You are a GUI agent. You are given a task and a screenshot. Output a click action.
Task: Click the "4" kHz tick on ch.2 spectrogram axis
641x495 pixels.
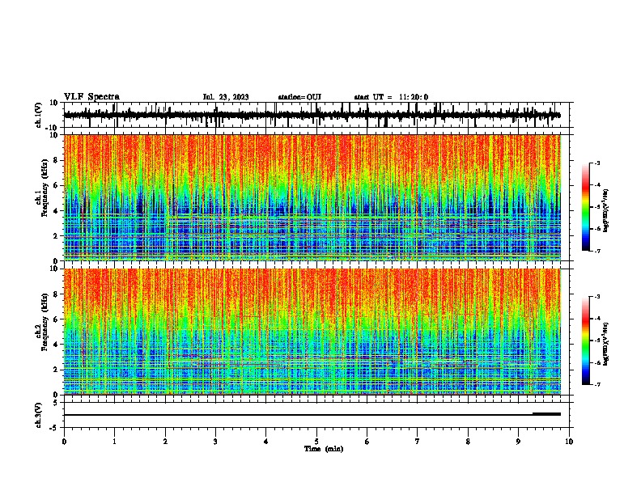click(x=56, y=345)
